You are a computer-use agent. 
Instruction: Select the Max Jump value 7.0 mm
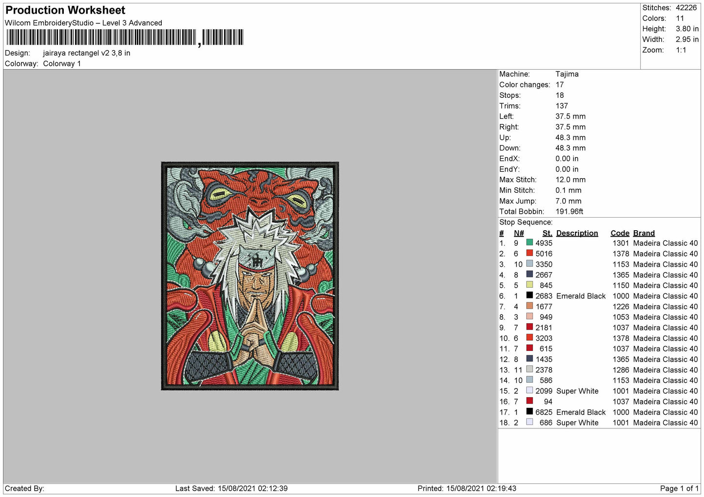point(569,201)
